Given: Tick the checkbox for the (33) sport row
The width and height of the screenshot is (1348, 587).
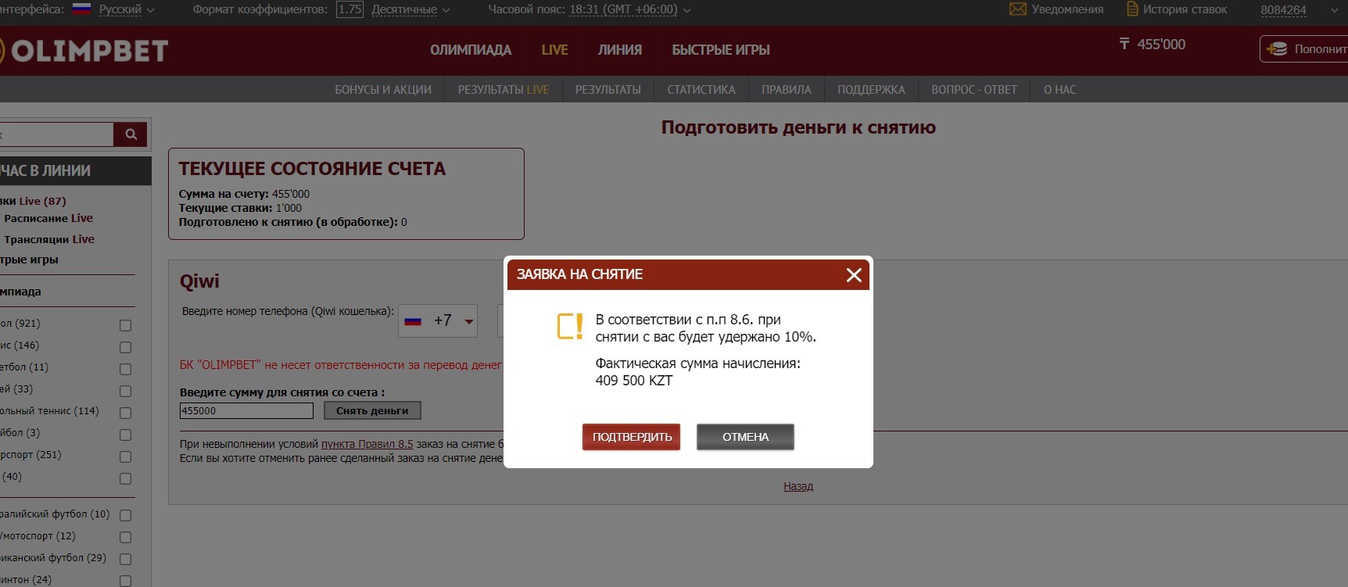Looking at the screenshot, I should click(125, 391).
